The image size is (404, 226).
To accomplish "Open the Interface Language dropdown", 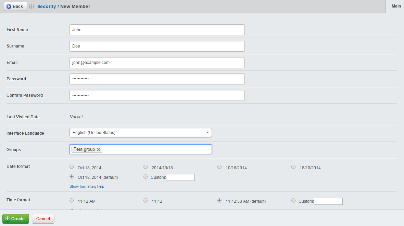I will point(207,133).
